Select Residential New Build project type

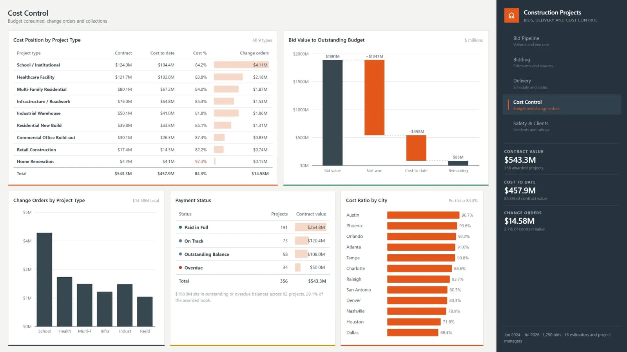[39, 125]
